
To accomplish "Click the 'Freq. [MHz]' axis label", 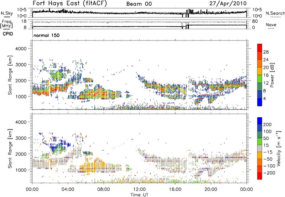I will [6, 24].
